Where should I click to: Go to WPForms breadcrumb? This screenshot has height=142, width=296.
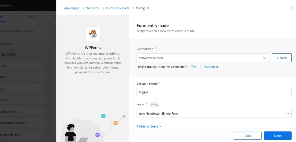(93, 8)
